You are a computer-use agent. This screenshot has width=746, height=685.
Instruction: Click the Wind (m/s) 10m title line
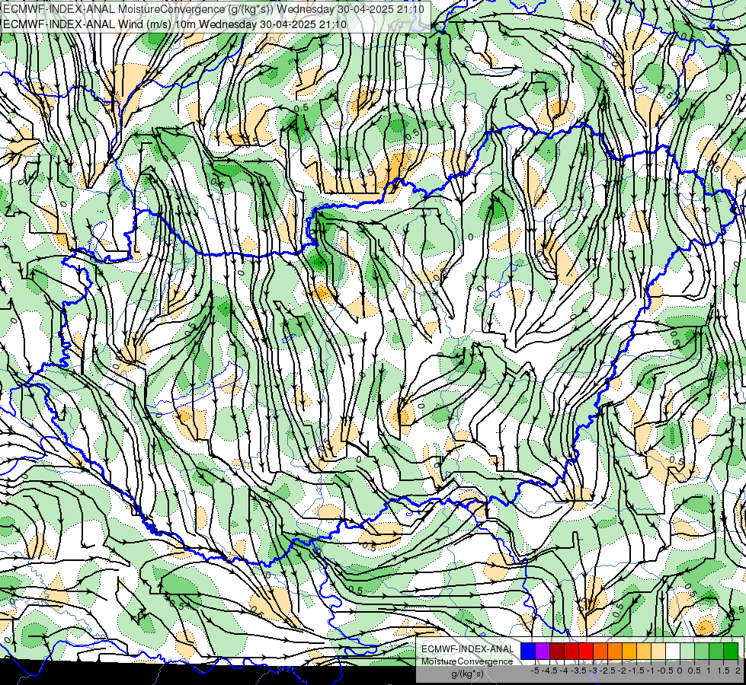[x=175, y=24]
